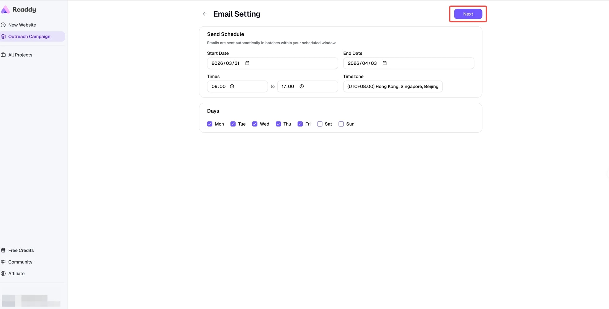Open the Community page link

20,262
